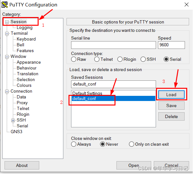The height and width of the screenshot is (174, 193).
Task: Collapse the Window tree node
Action: [x=7, y=57]
